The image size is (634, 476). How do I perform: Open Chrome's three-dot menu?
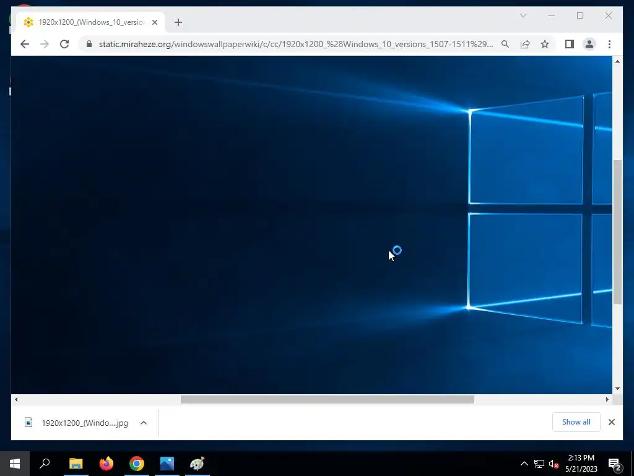609,44
